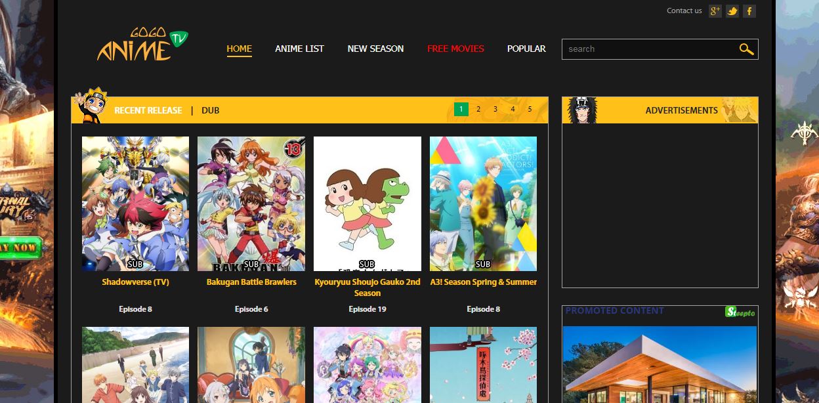
Task: Select the POPULAR navigation item
Action: [526, 48]
